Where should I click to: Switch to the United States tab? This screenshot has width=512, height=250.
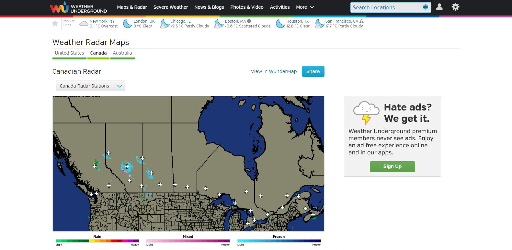(69, 53)
